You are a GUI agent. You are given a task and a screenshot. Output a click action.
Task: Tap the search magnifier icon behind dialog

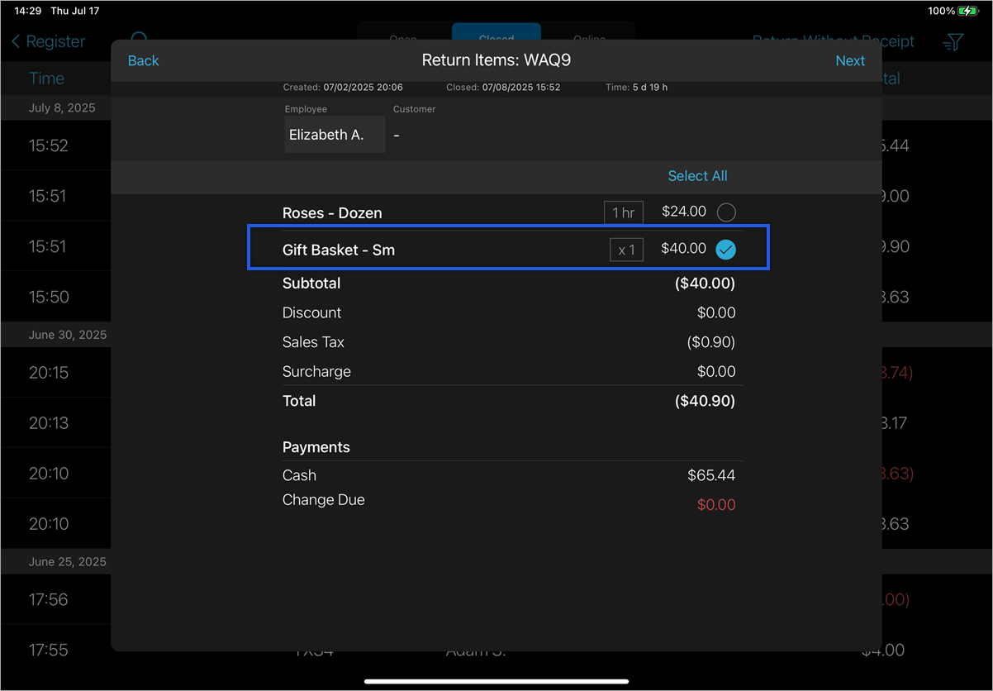[x=140, y=38]
